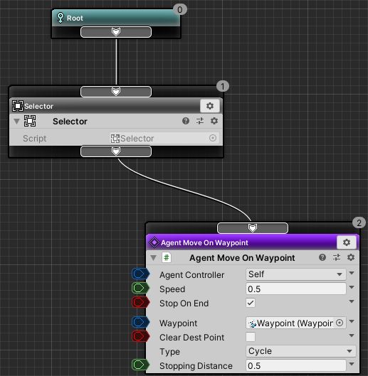Click the Stopping Distance value field
Viewport: 368px width, 376px height.
pos(296,365)
